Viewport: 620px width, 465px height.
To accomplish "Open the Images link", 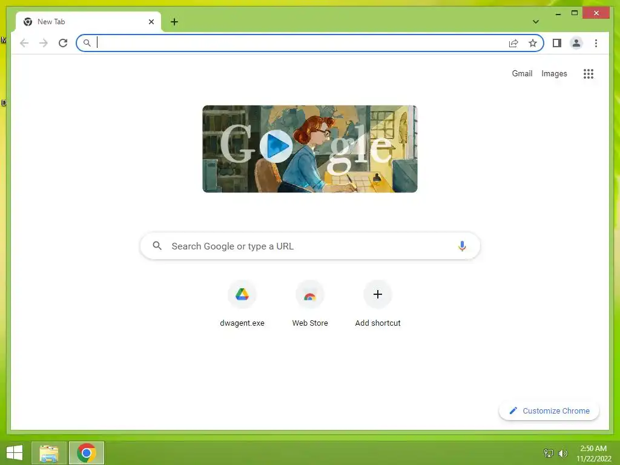I will tap(554, 73).
